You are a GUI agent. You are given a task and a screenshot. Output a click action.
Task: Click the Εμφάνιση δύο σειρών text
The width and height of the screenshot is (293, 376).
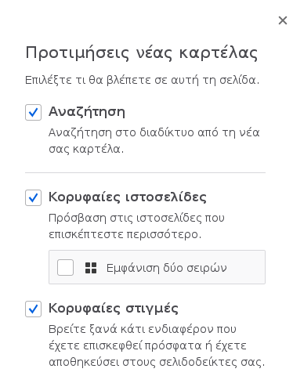(167, 268)
